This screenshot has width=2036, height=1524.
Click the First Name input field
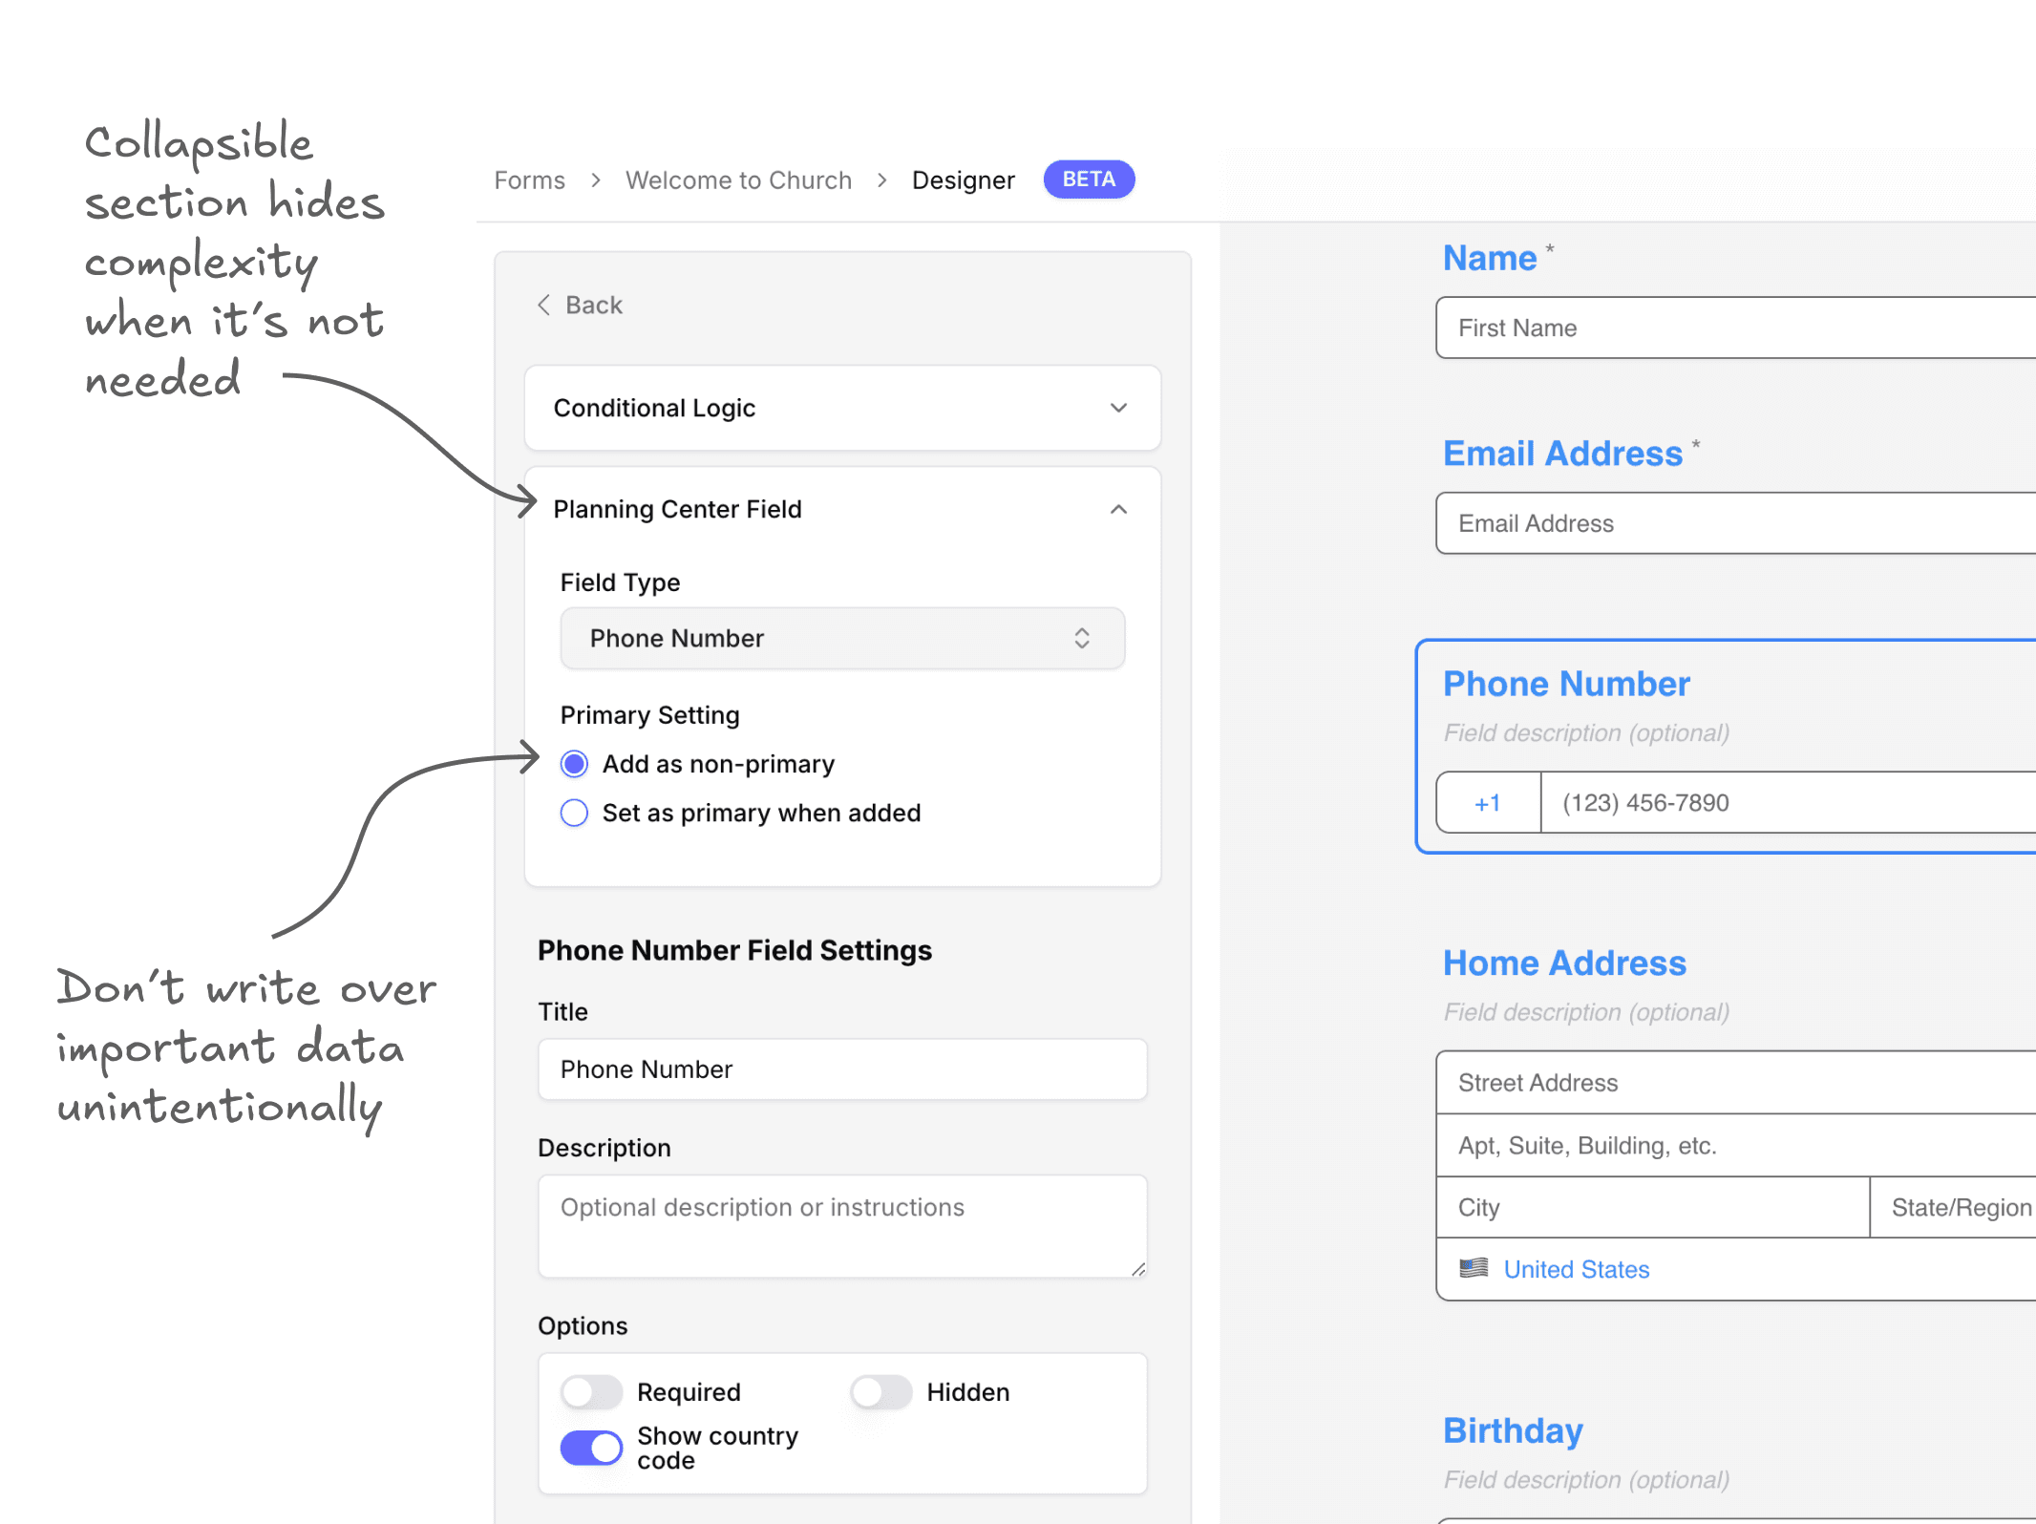point(1733,328)
